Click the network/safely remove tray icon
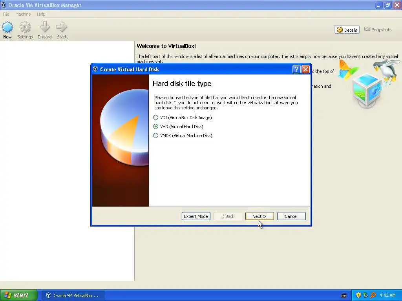The height and width of the screenshot is (301, 402). [366, 296]
